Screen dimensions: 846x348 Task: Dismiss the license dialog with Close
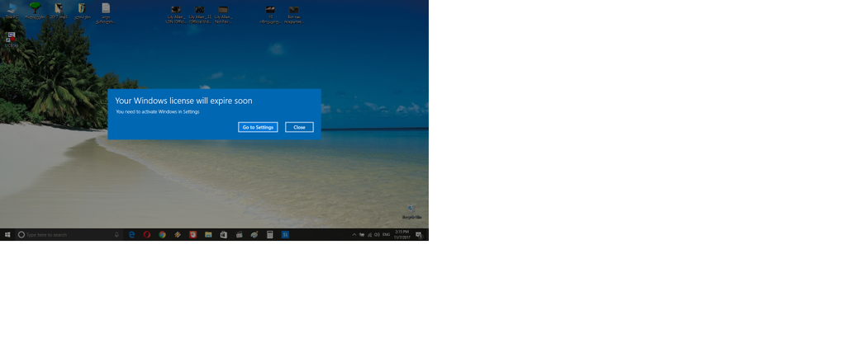299,127
